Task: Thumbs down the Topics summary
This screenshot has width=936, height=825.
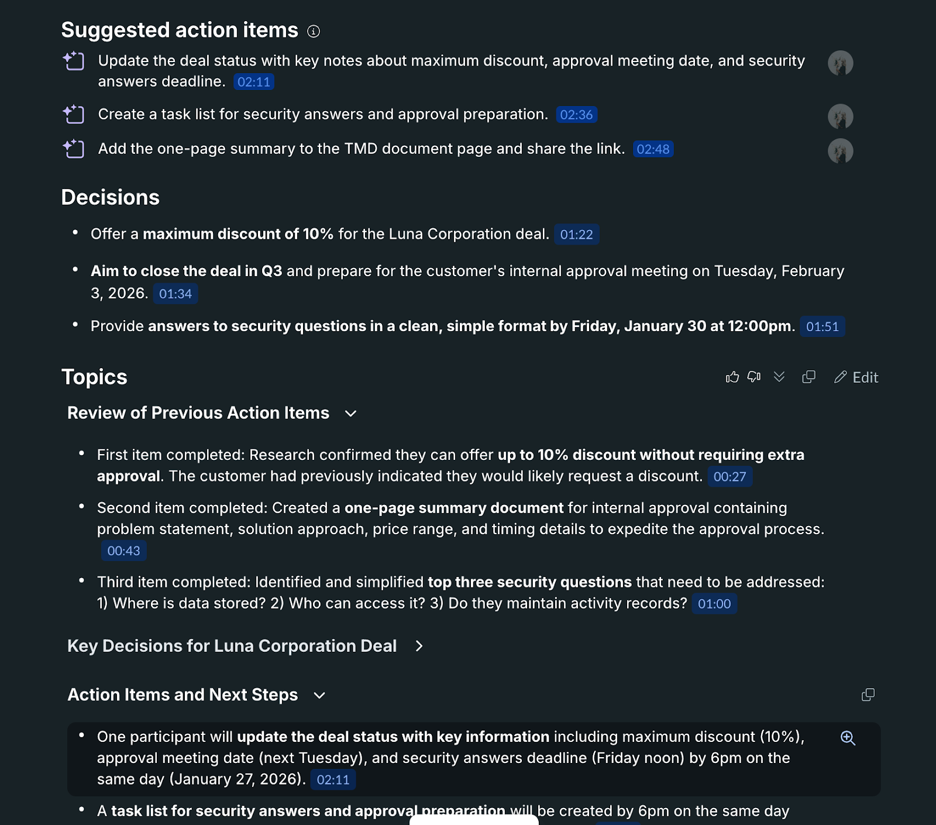Action: 754,377
